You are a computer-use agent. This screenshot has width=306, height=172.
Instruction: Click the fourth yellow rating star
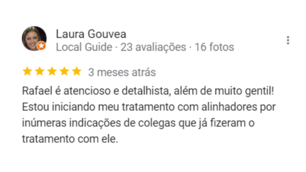tap(65, 71)
